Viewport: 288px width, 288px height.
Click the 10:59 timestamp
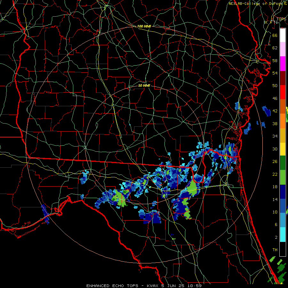[x=195, y=286]
